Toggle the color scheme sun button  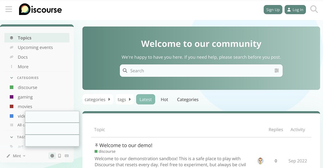coord(52,156)
